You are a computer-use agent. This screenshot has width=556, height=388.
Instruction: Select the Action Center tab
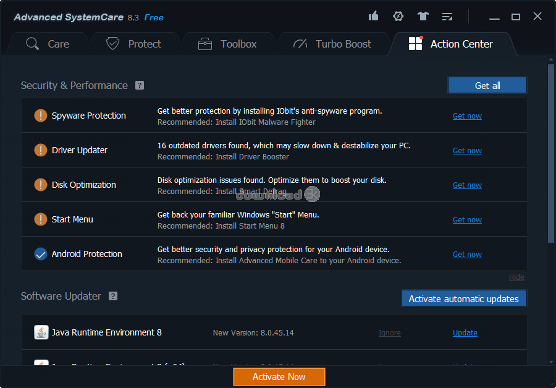pos(451,44)
